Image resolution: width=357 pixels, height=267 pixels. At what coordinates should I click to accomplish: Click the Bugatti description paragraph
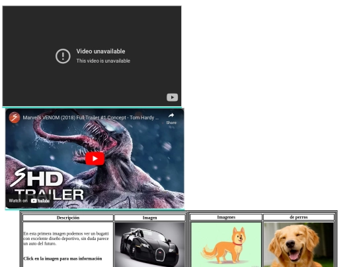66,239
